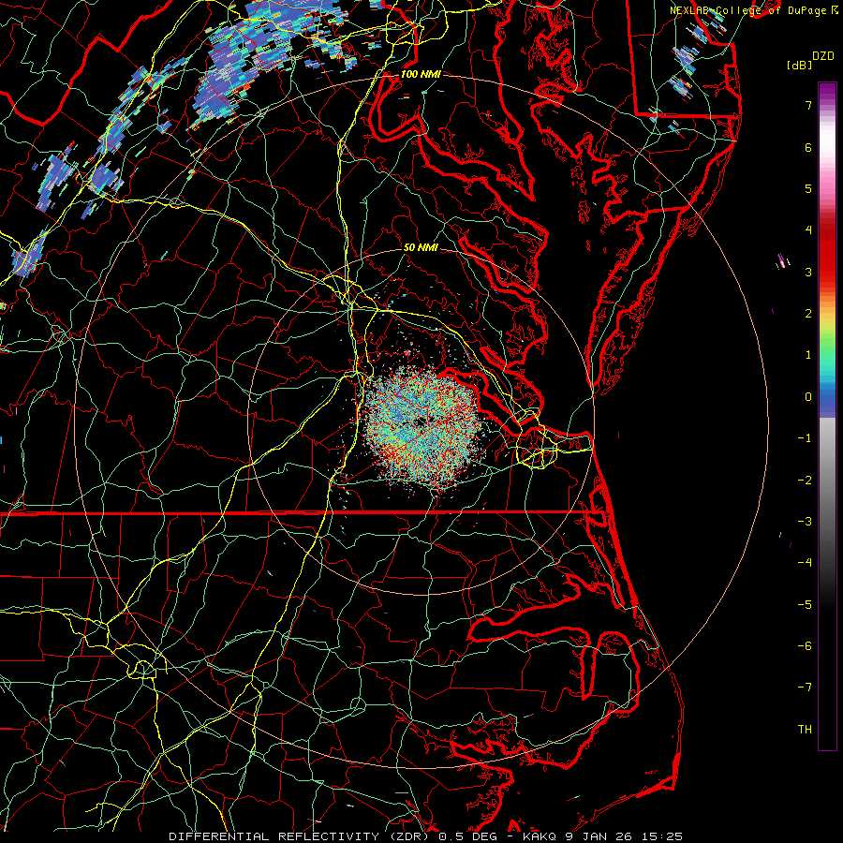Select the "2" value on the scale

(808, 314)
